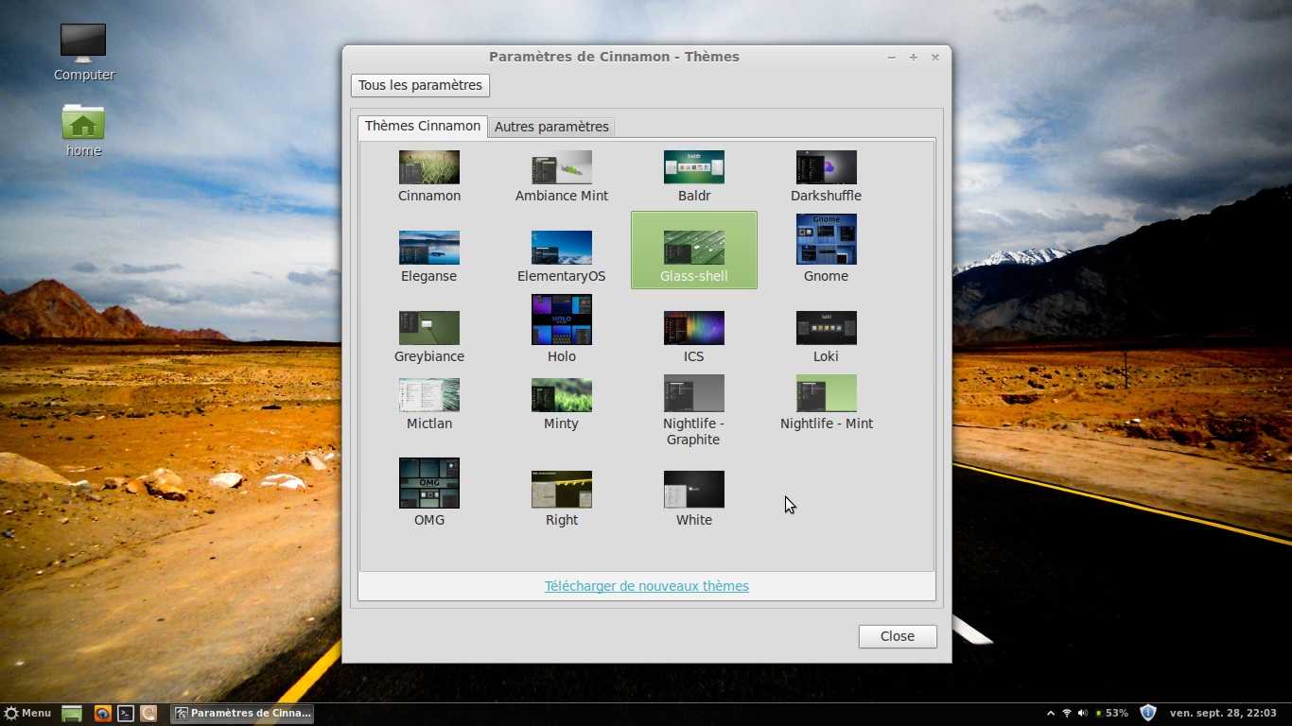Screen dimensions: 1292x726
Task: Click the battery 53% indicator
Action: point(1111,713)
